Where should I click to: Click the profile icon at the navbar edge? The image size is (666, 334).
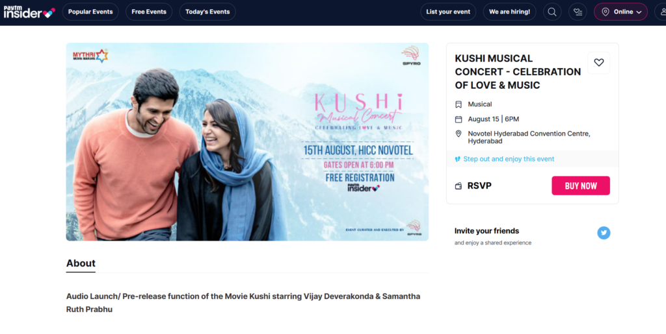(x=661, y=12)
